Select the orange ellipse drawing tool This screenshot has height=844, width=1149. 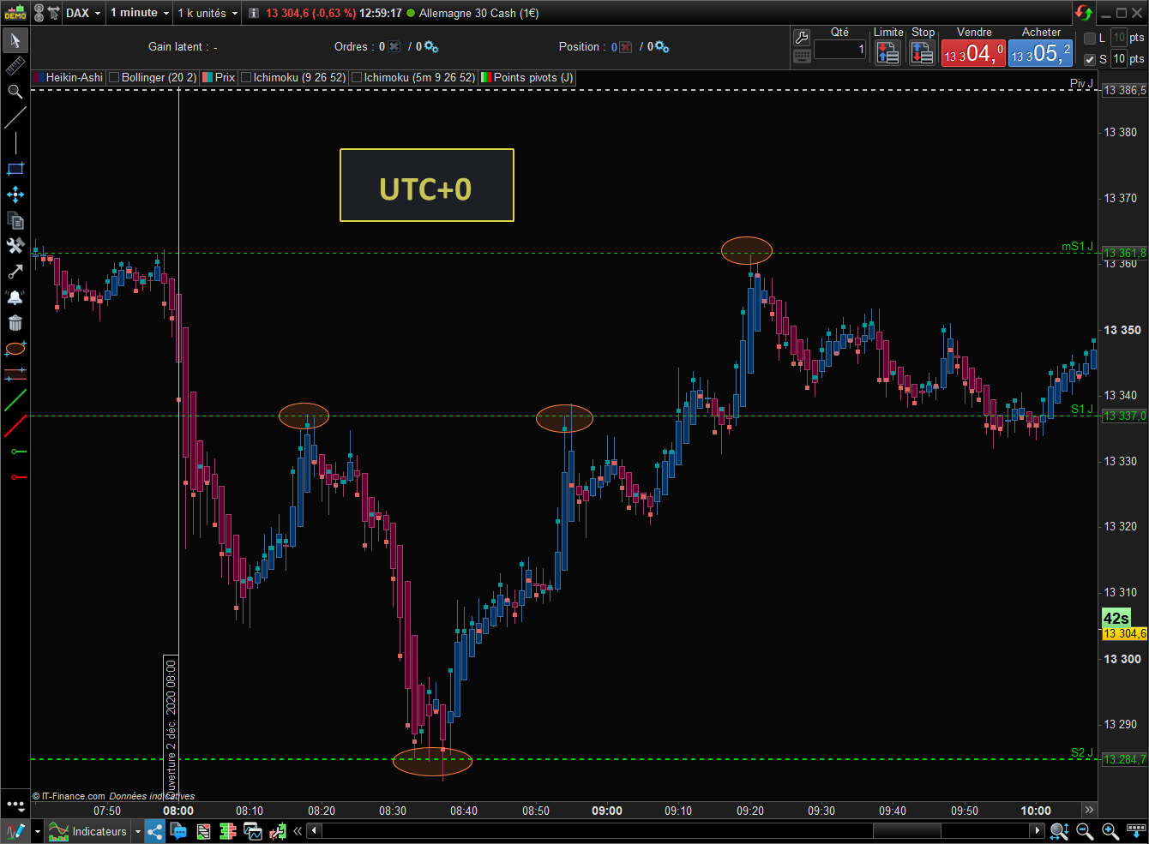coord(15,349)
